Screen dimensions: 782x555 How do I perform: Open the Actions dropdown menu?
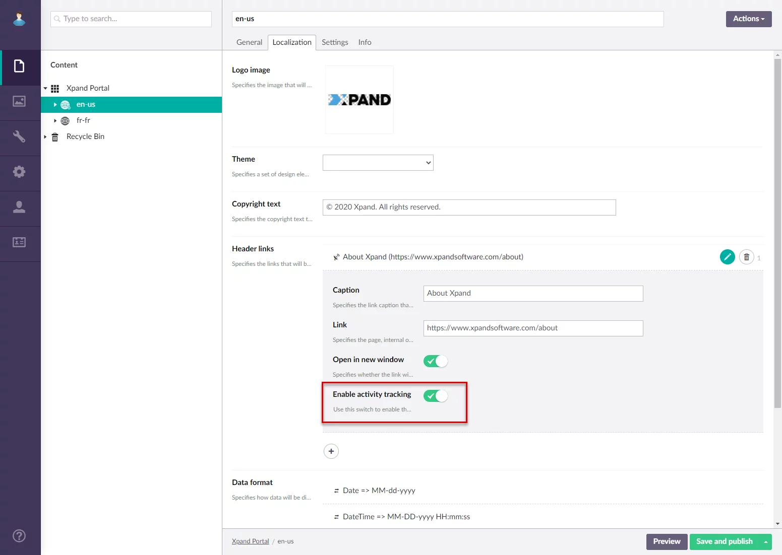pos(748,19)
